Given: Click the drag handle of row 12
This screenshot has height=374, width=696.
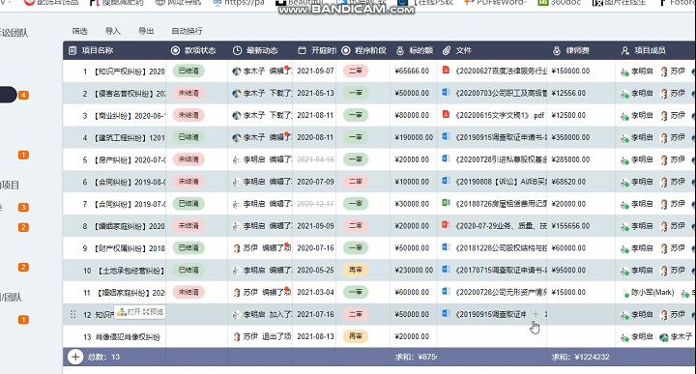Looking at the screenshot, I should 72,314.
